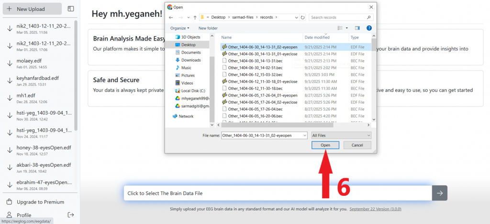Click the Back arrow in Open dialog
The image size is (490, 224).
[x=171, y=18]
